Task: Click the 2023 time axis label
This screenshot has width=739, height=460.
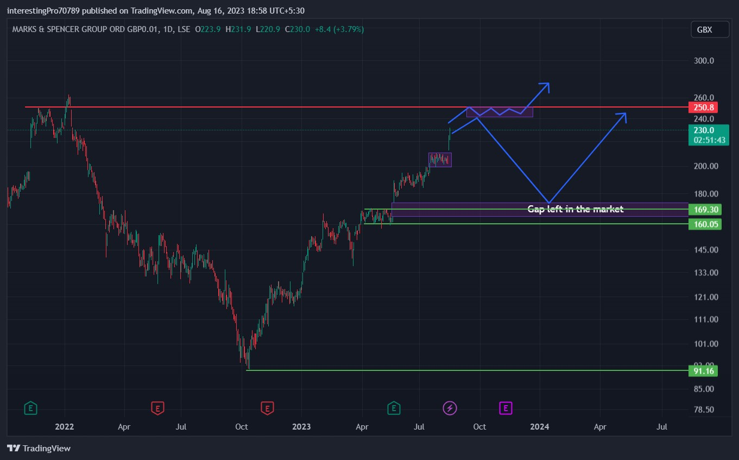Action: pyautogui.click(x=301, y=427)
